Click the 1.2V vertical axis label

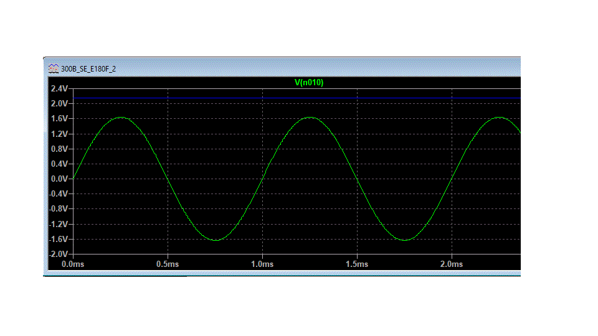60,134
